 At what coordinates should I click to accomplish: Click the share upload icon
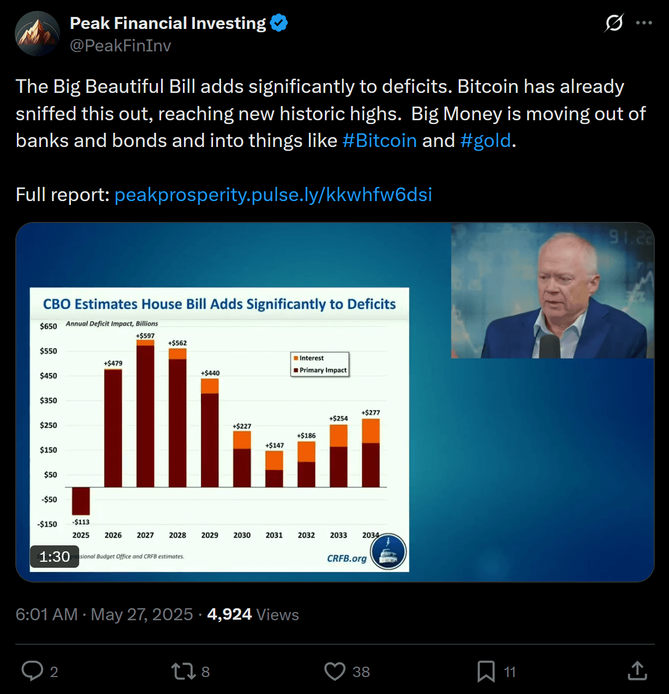coord(637,671)
